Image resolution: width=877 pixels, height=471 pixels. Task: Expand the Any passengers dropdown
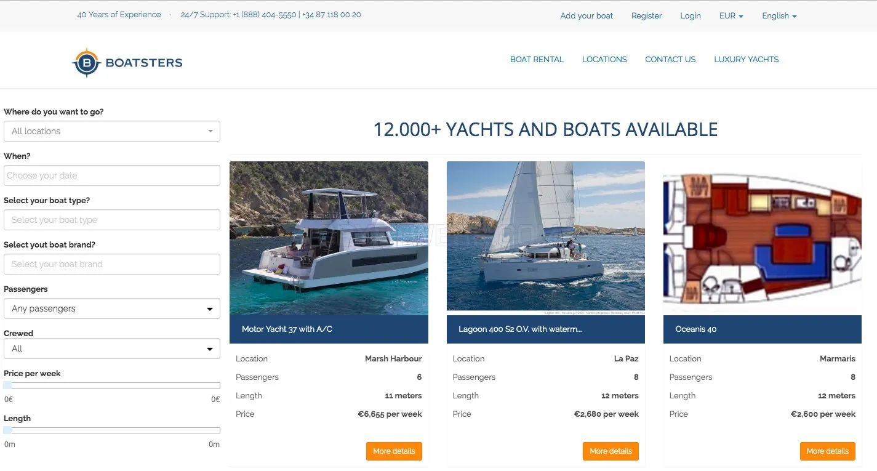112,308
